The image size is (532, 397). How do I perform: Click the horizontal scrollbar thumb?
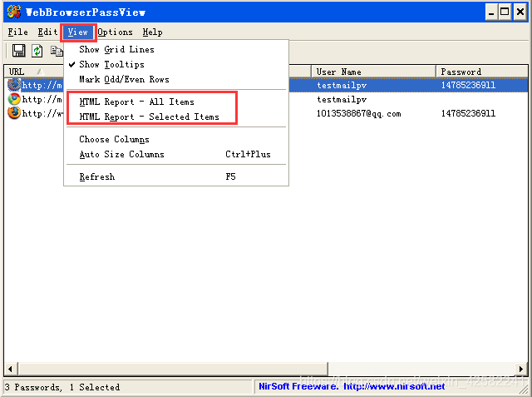click(x=172, y=369)
